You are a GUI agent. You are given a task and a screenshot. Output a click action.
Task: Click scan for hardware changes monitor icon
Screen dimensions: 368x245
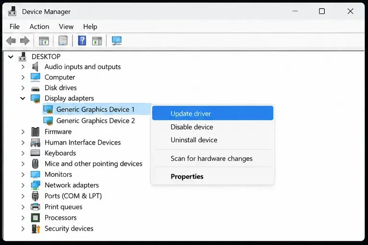(x=117, y=41)
